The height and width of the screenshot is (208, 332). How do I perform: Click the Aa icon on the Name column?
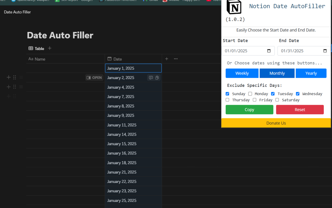pyautogui.click(x=30, y=59)
